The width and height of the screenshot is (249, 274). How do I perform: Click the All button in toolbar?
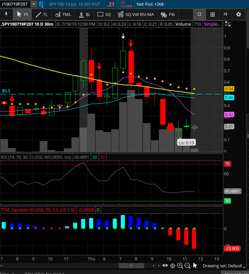click(225, 14)
